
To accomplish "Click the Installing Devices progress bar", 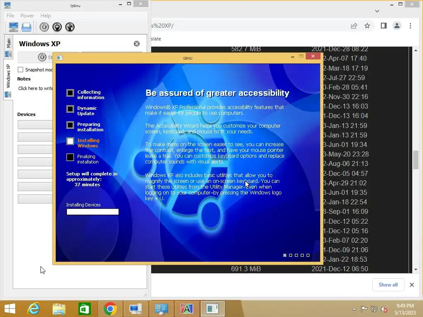I will [93, 212].
